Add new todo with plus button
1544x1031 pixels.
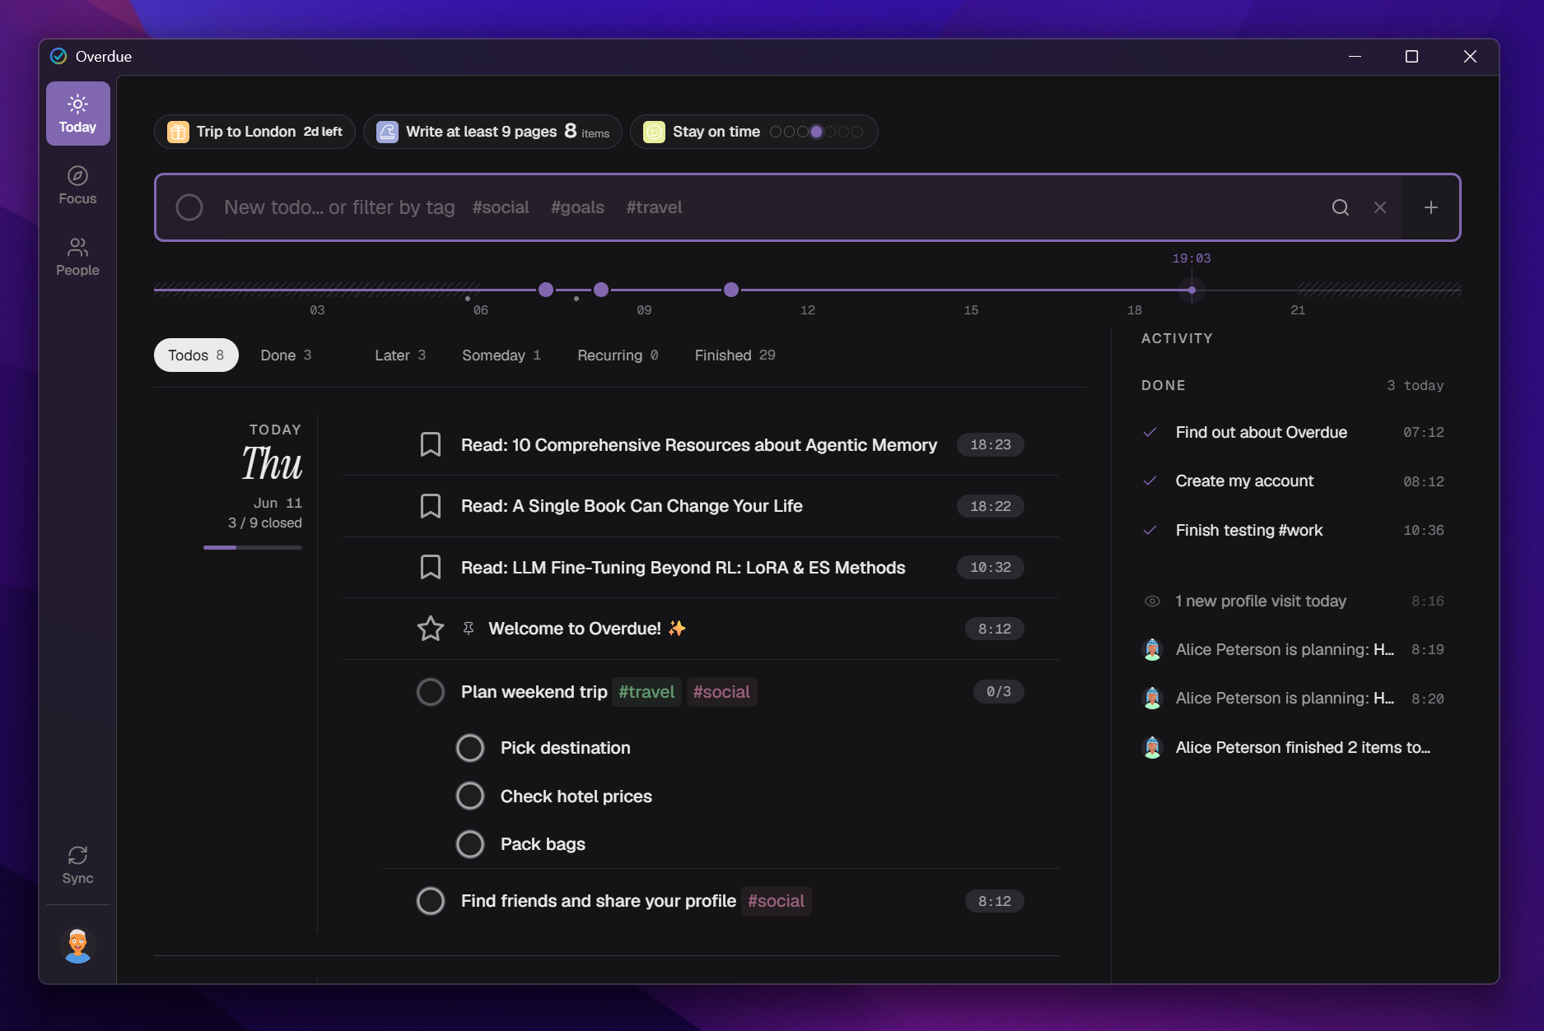[x=1431, y=207]
